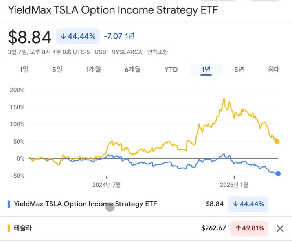Click the blue ETF line endpoint dot
292x243 pixels.
click(x=278, y=173)
